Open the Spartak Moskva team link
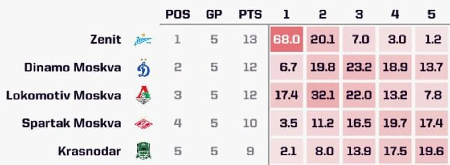Screen dimensions: 450x165 [72, 123]
